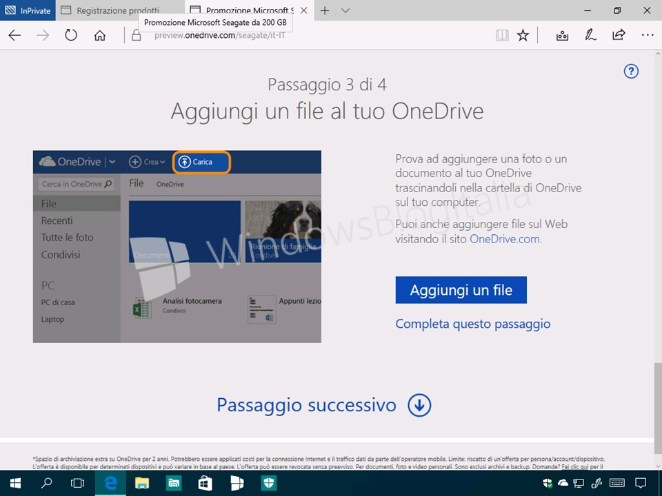Viewport: 662px width, 496px height.
Task: Open reading view book icon
Action: tap(502, 35)
